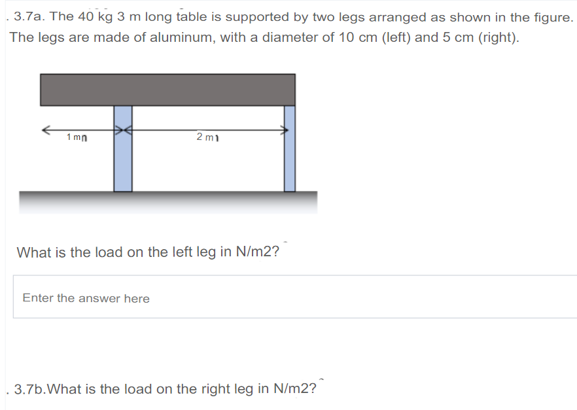Select the figure showing the table diagram
The width and height of the screenshot is (577, 410).
click(x=167, y=141)
